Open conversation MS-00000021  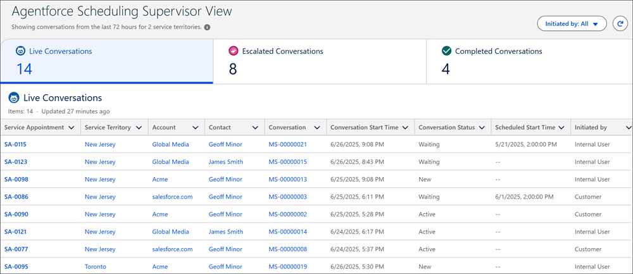coord(288,144)
